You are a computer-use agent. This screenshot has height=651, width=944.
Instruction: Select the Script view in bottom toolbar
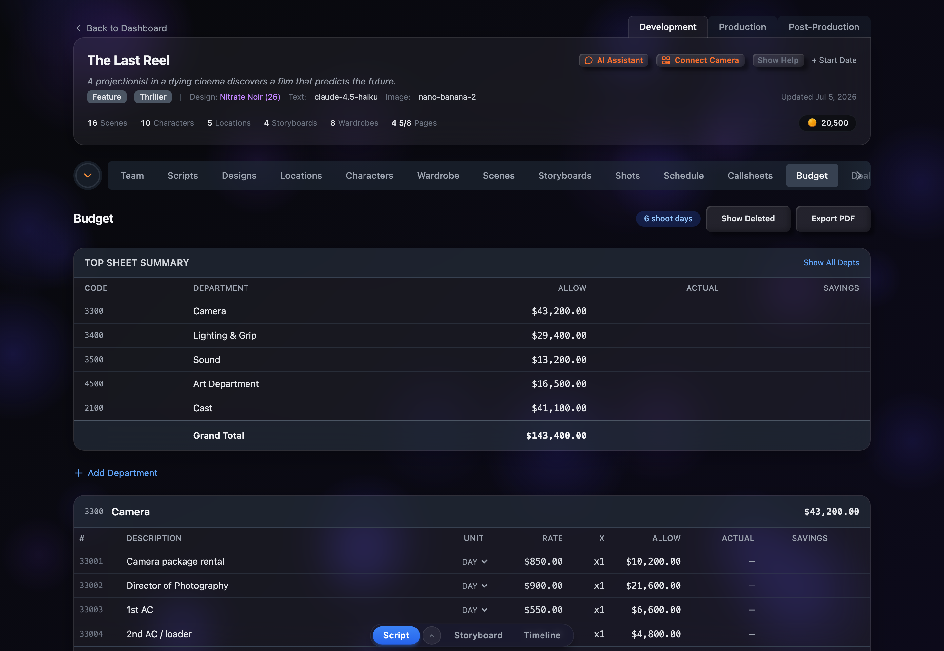click(396, 635)
